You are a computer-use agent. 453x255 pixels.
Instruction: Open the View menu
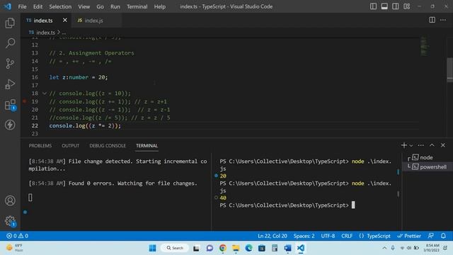pyautogui.click(x=84, y=6)
